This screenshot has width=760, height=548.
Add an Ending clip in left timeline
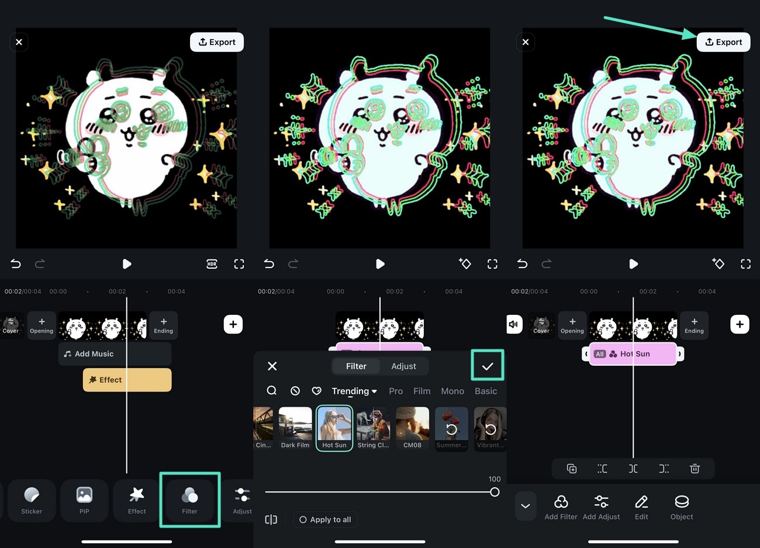[x=163, y=325]
